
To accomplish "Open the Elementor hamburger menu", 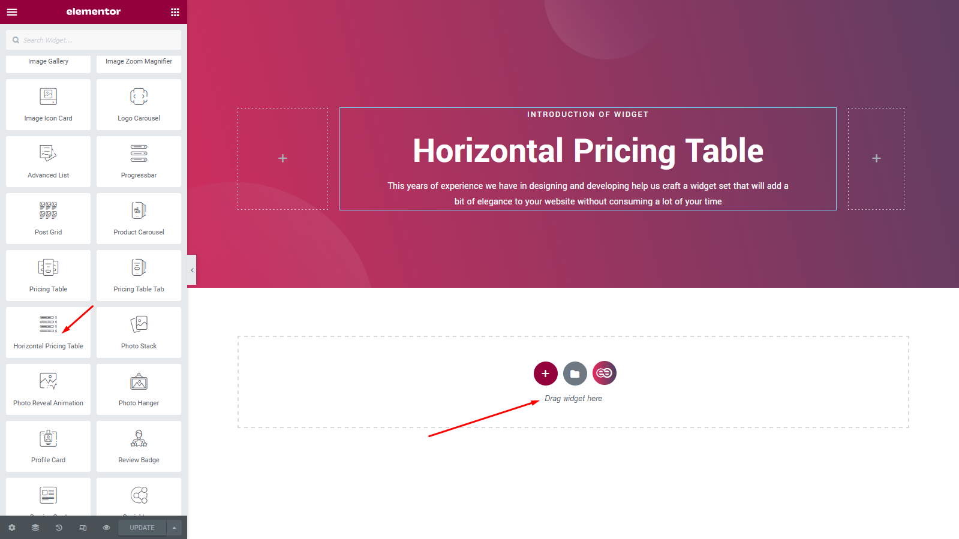I will (x=12, y=11).
